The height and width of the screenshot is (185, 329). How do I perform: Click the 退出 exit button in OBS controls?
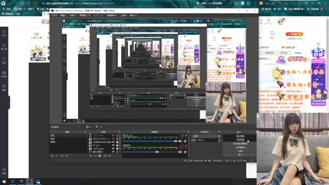(x=240, y=155)
